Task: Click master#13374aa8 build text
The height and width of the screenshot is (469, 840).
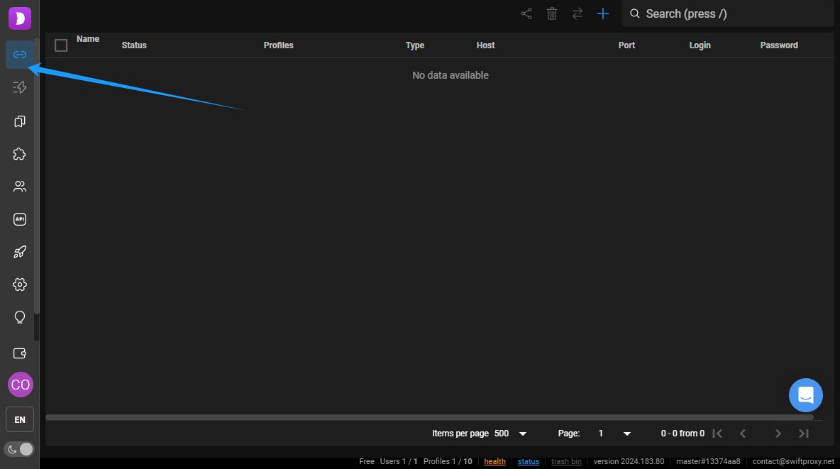Action: pyautogui.click(x=707, y=461)
